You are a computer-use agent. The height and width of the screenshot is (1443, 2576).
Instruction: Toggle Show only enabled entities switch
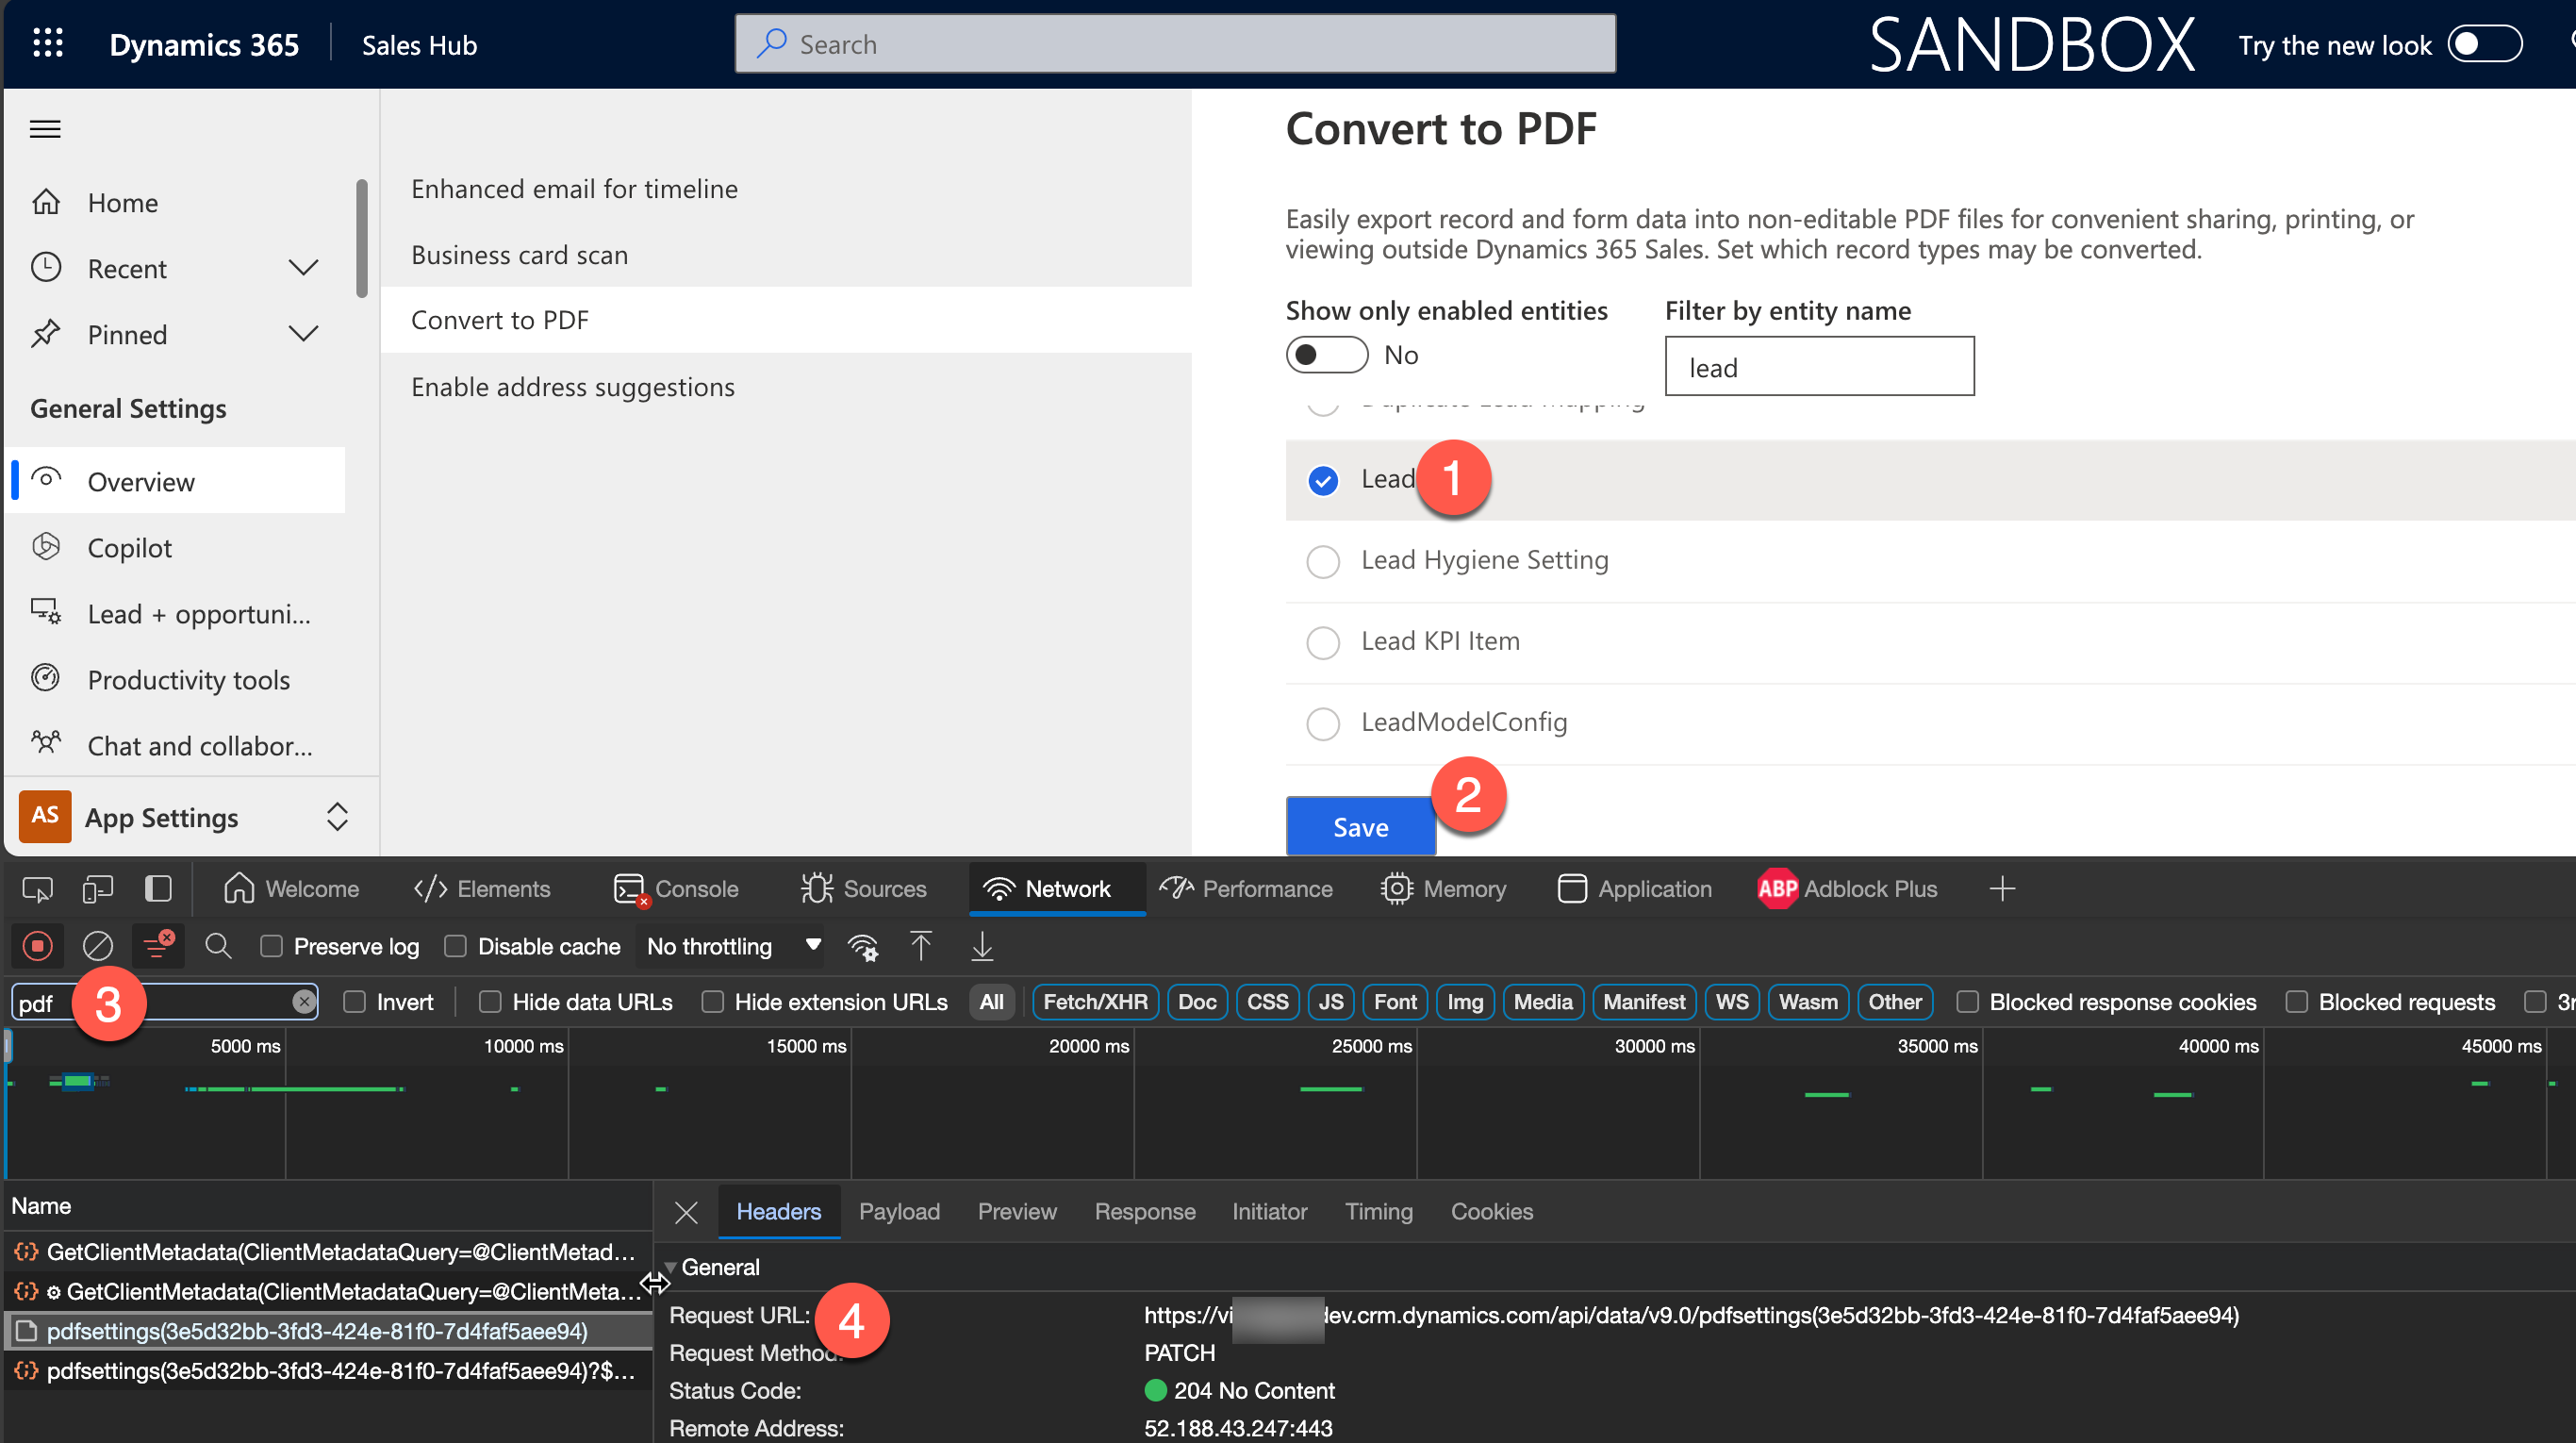[1326, 355]
